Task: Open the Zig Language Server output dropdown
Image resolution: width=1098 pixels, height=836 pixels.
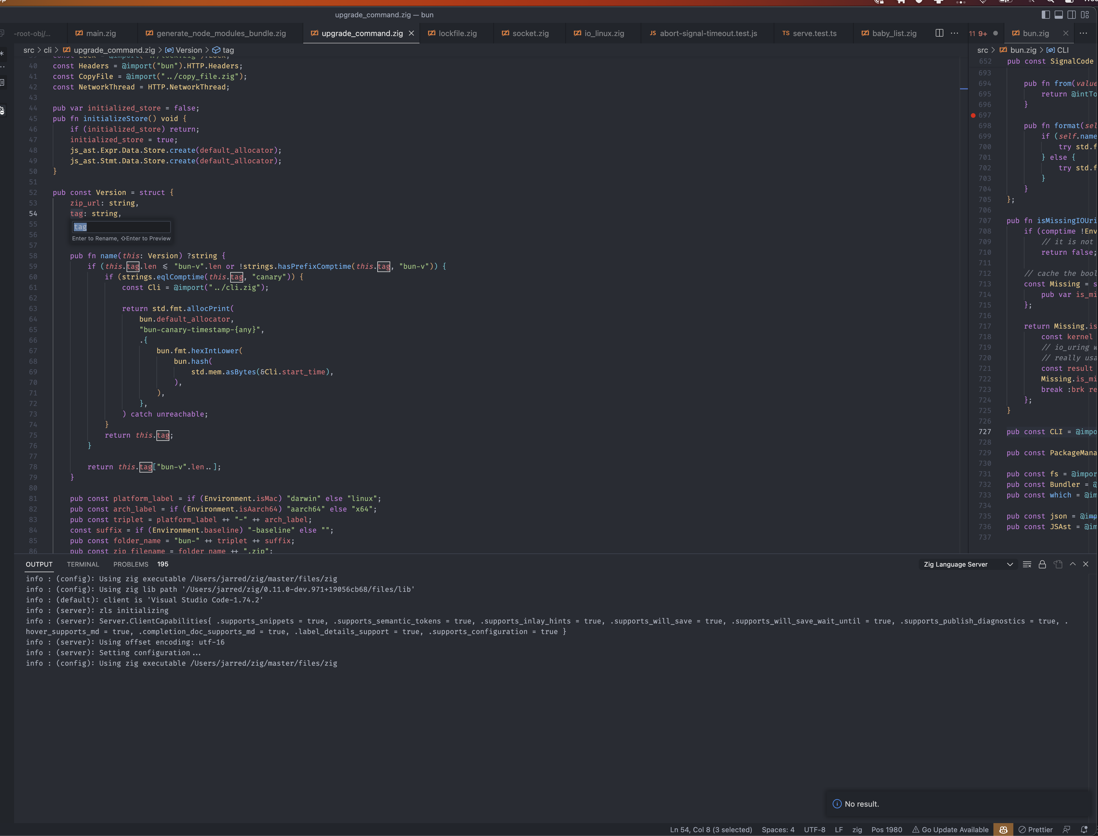Action: tap(967, 564)
